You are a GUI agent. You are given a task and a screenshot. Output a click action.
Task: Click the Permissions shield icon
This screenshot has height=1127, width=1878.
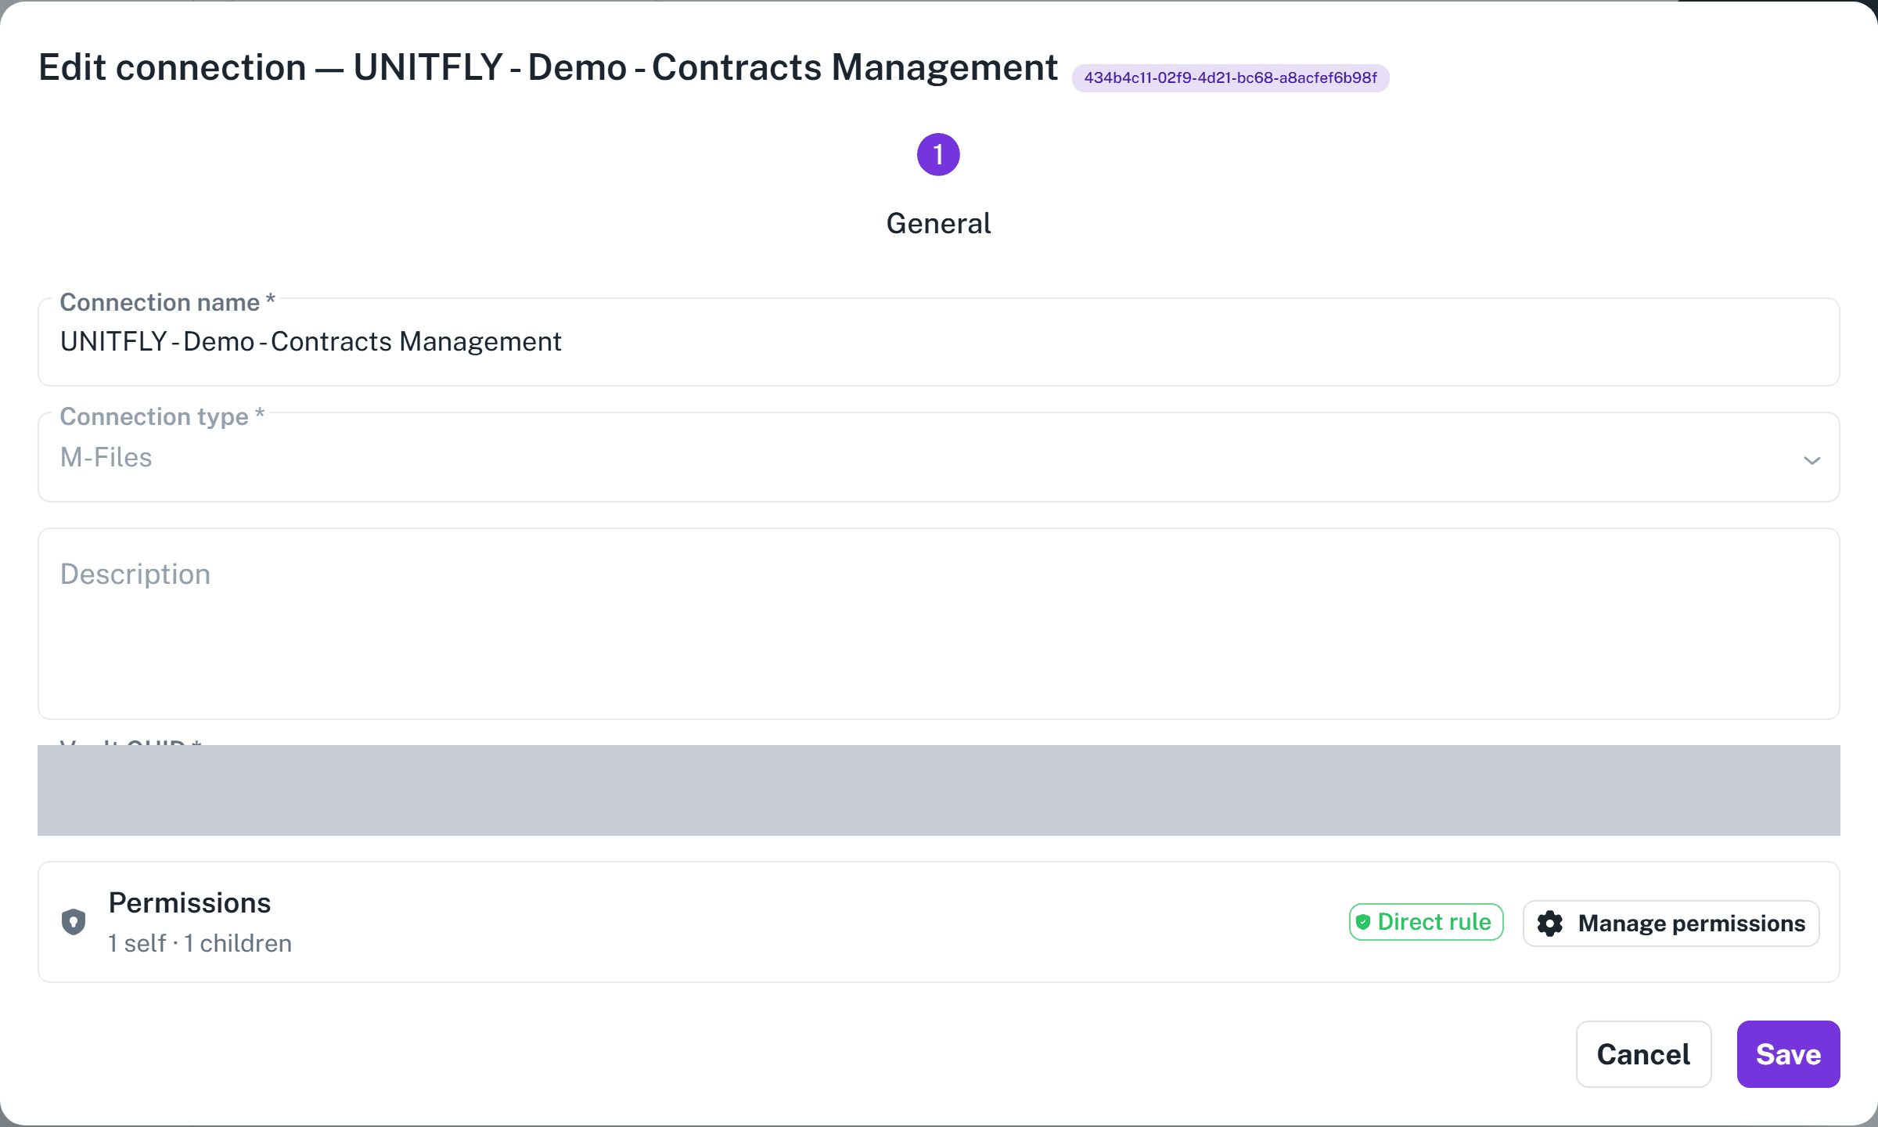pyautogui.click(x=74, y=922)
